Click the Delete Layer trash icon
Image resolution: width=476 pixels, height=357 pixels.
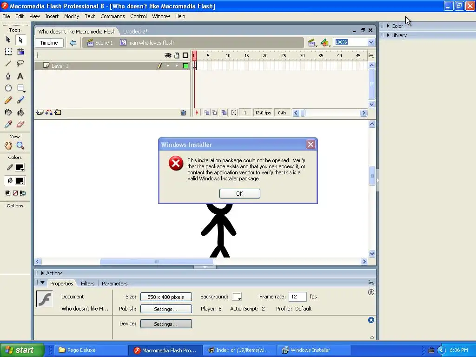pyautogui.click(x=183, y=113)
